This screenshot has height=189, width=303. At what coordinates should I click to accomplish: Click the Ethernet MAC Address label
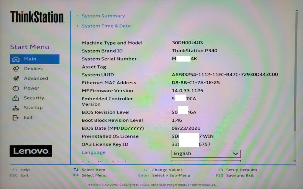pos(109,83)
